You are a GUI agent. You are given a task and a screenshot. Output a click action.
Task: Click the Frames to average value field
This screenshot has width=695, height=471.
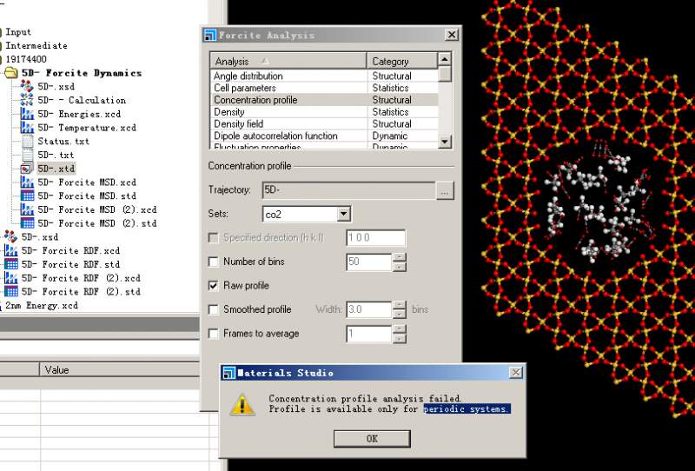[x=368, y=334]
